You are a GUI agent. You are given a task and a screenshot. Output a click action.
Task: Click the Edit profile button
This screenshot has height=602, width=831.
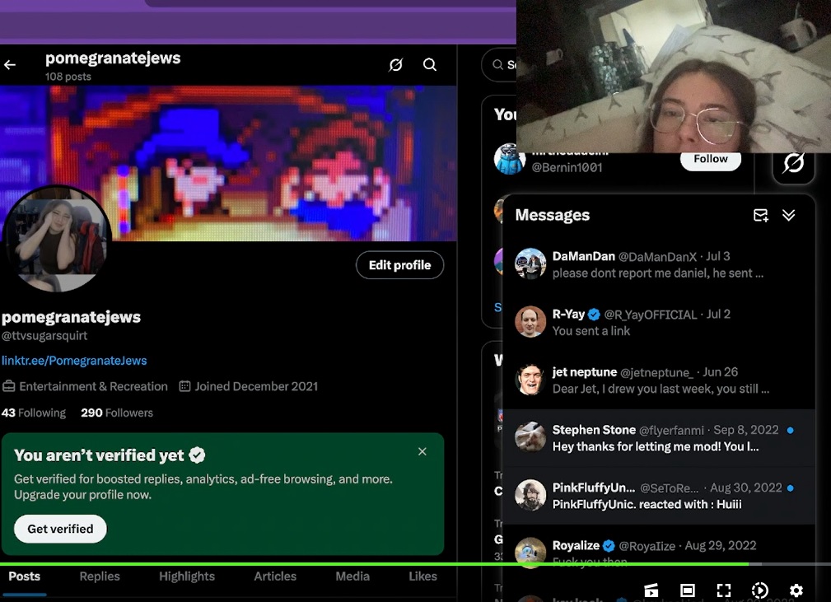399,265
